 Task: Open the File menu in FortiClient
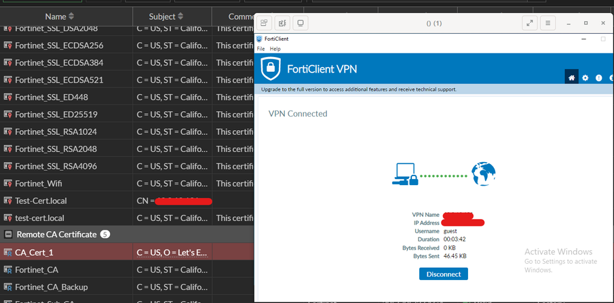[261, 49]
